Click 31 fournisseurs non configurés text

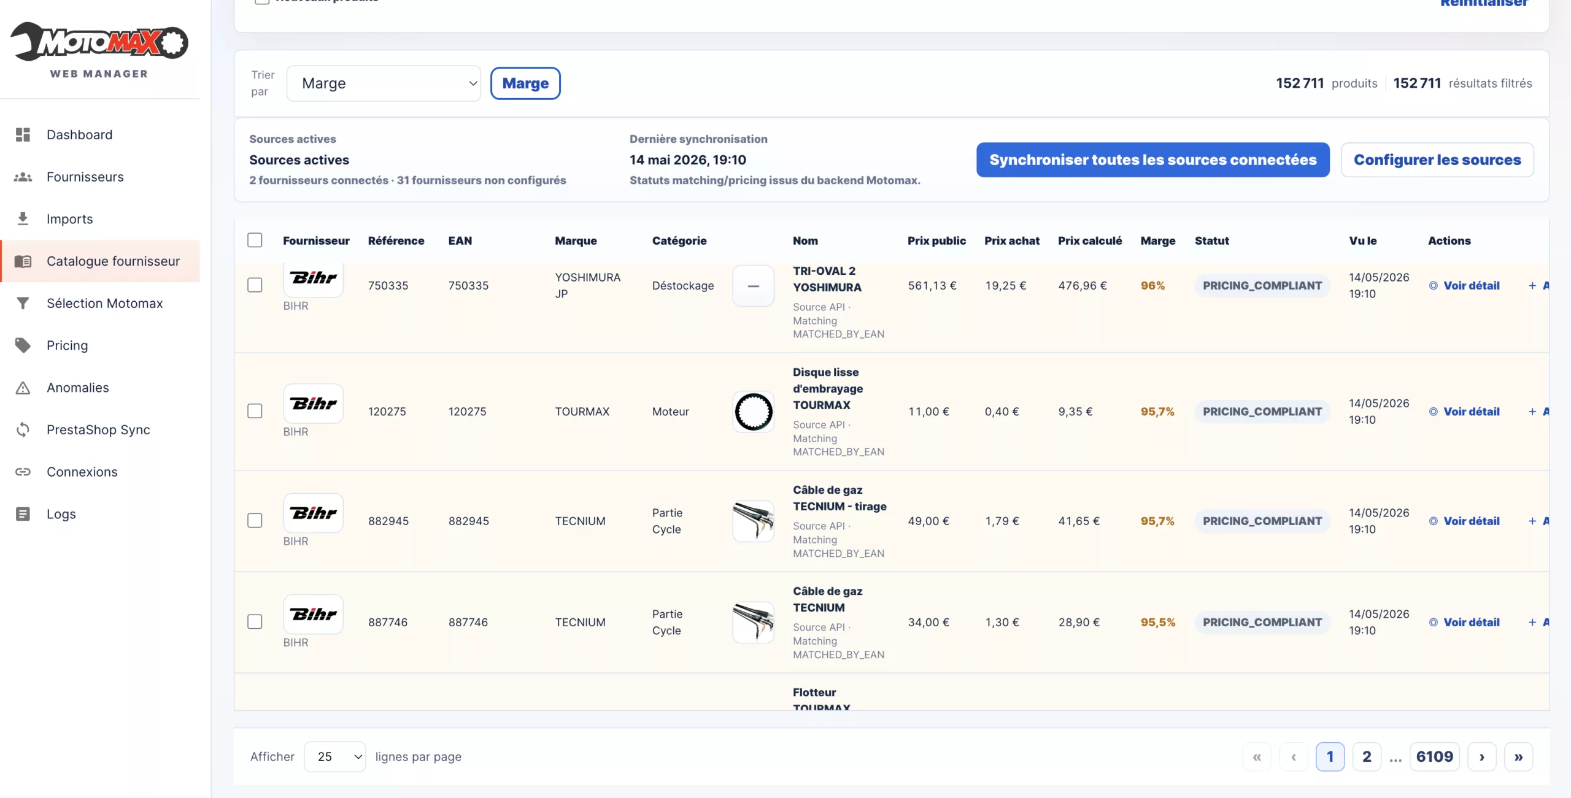[481, 180]
